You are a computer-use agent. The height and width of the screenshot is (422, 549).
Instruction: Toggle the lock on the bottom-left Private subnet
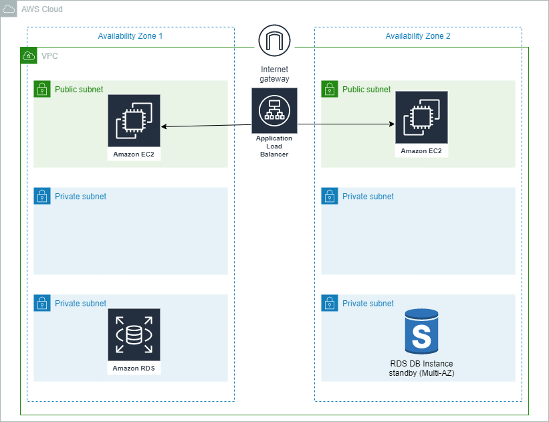coord(41,302)
